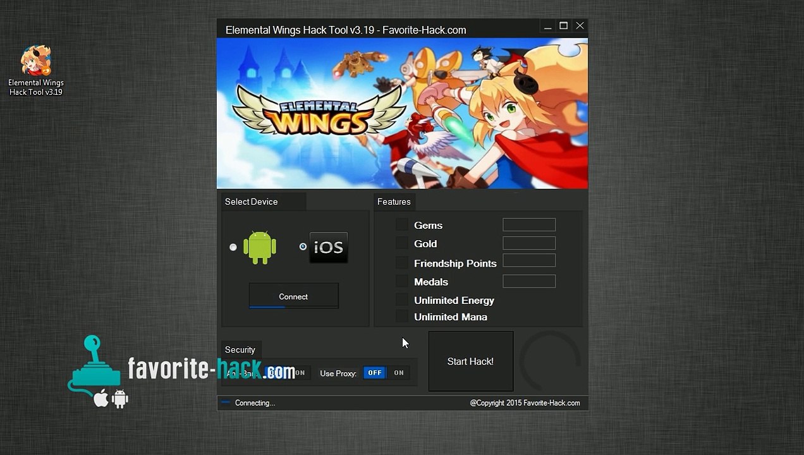Click the Use Proxy: label
Viewport: 804px width, 455px height.
(x=338, y=373)
